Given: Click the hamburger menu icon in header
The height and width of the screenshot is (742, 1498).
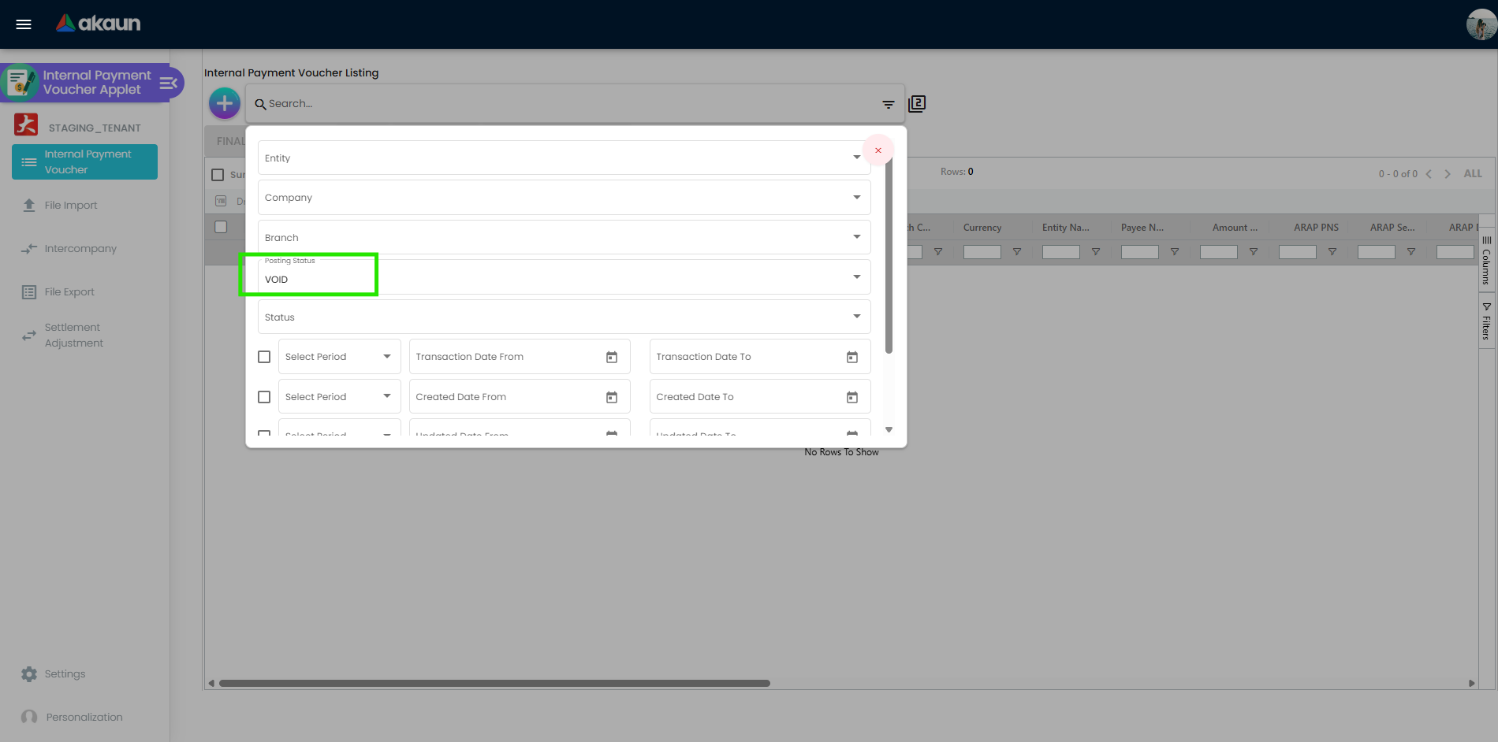Looking at the screenshot, I should coord(24,24).
